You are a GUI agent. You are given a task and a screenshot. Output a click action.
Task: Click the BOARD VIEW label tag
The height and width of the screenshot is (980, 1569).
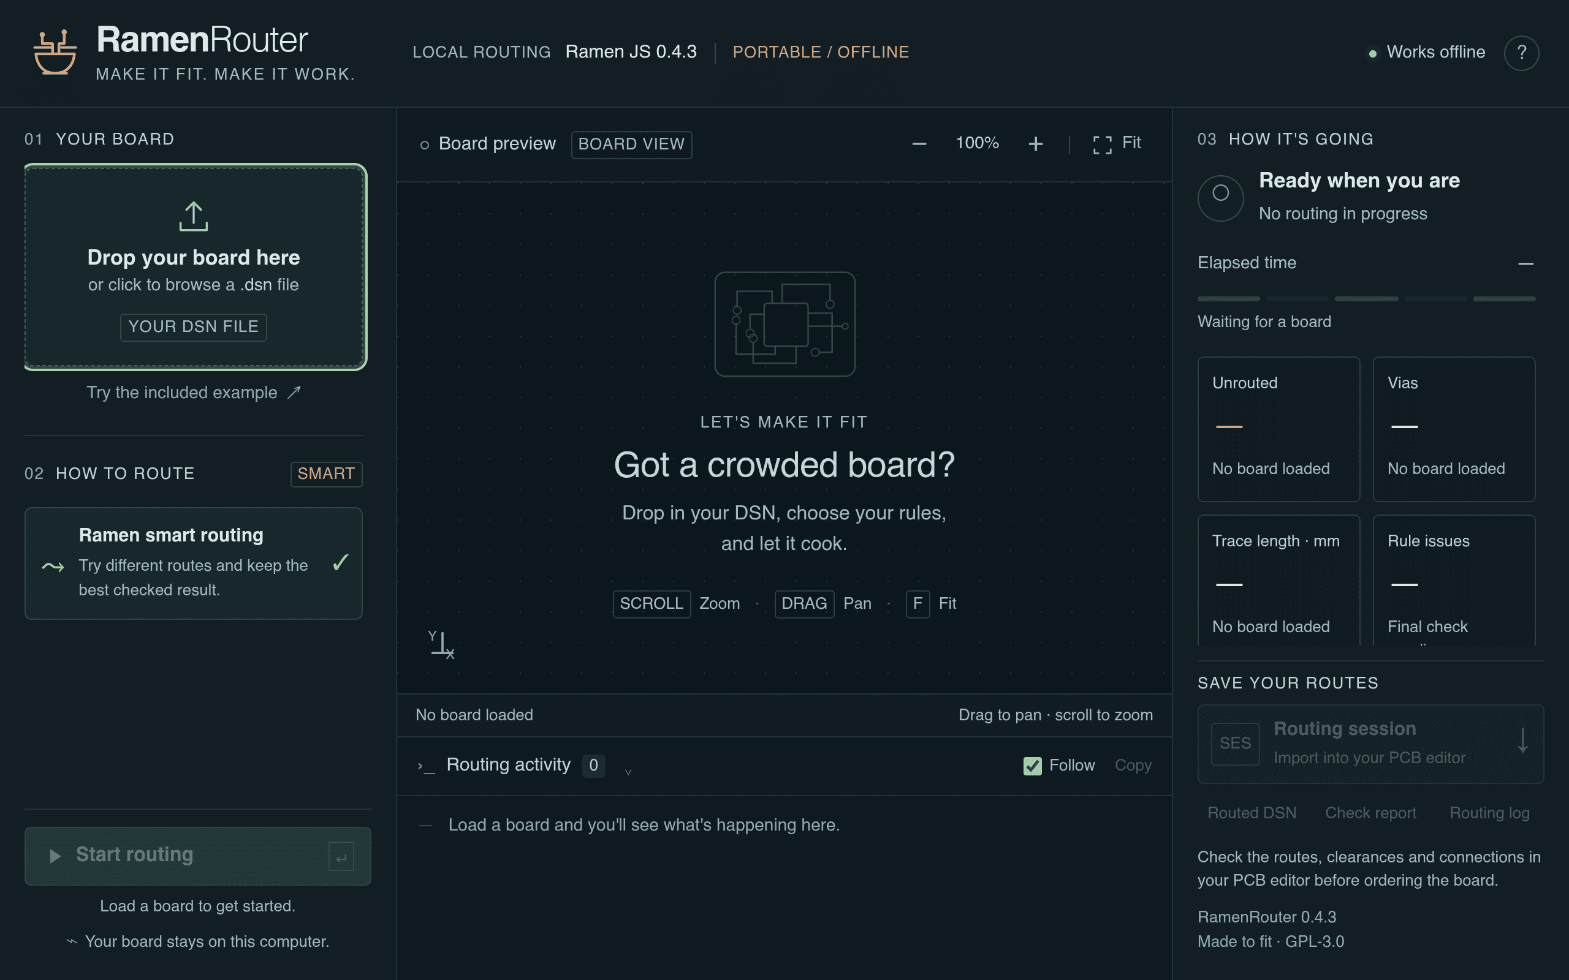(631, 145)
